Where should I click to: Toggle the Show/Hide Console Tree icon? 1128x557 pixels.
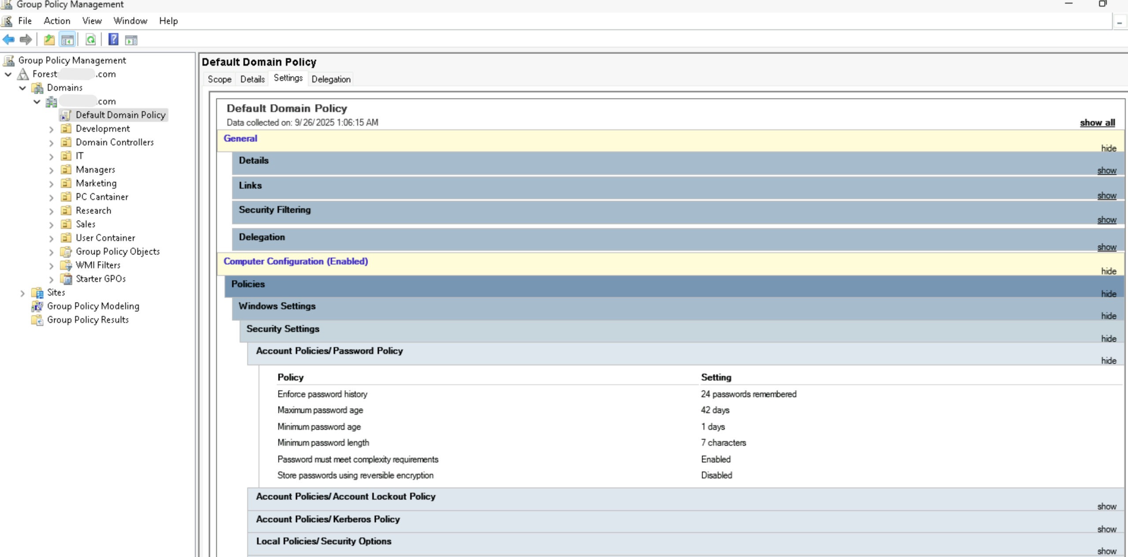coord(67,40)
